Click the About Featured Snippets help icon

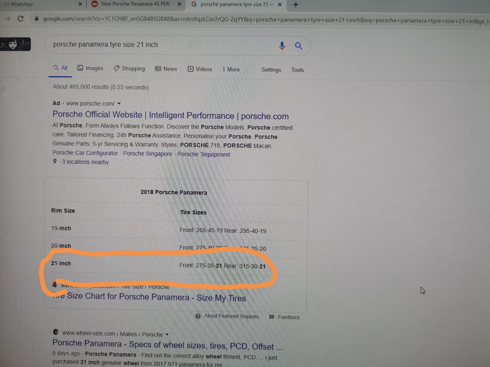(198, 316)
